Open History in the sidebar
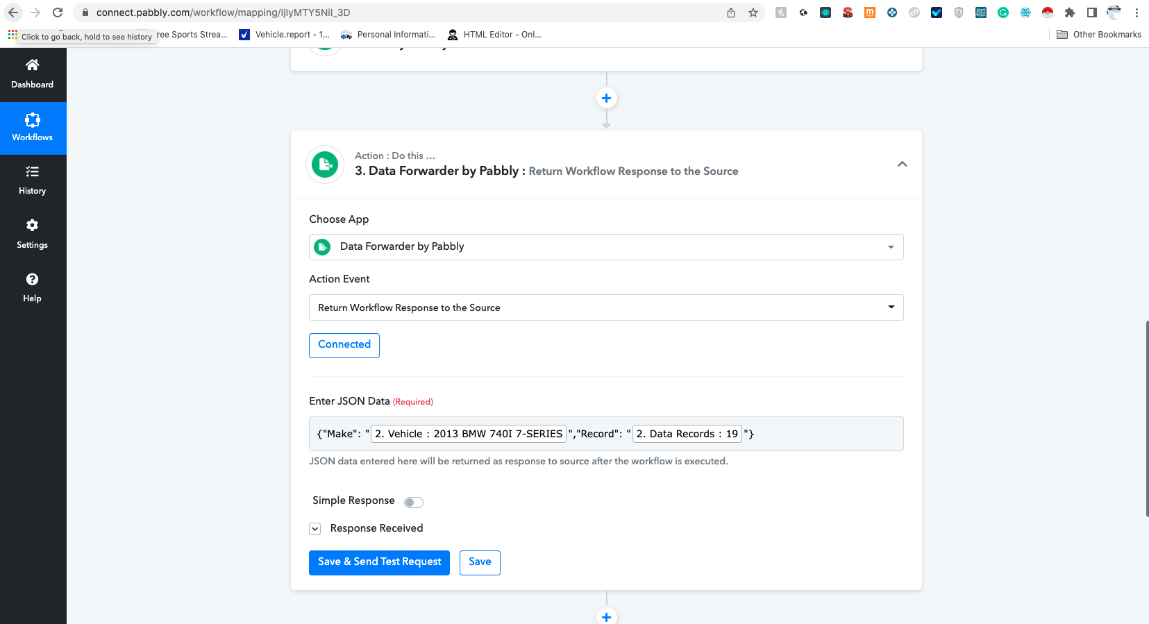1149x624 pixels. pos(33,181)
